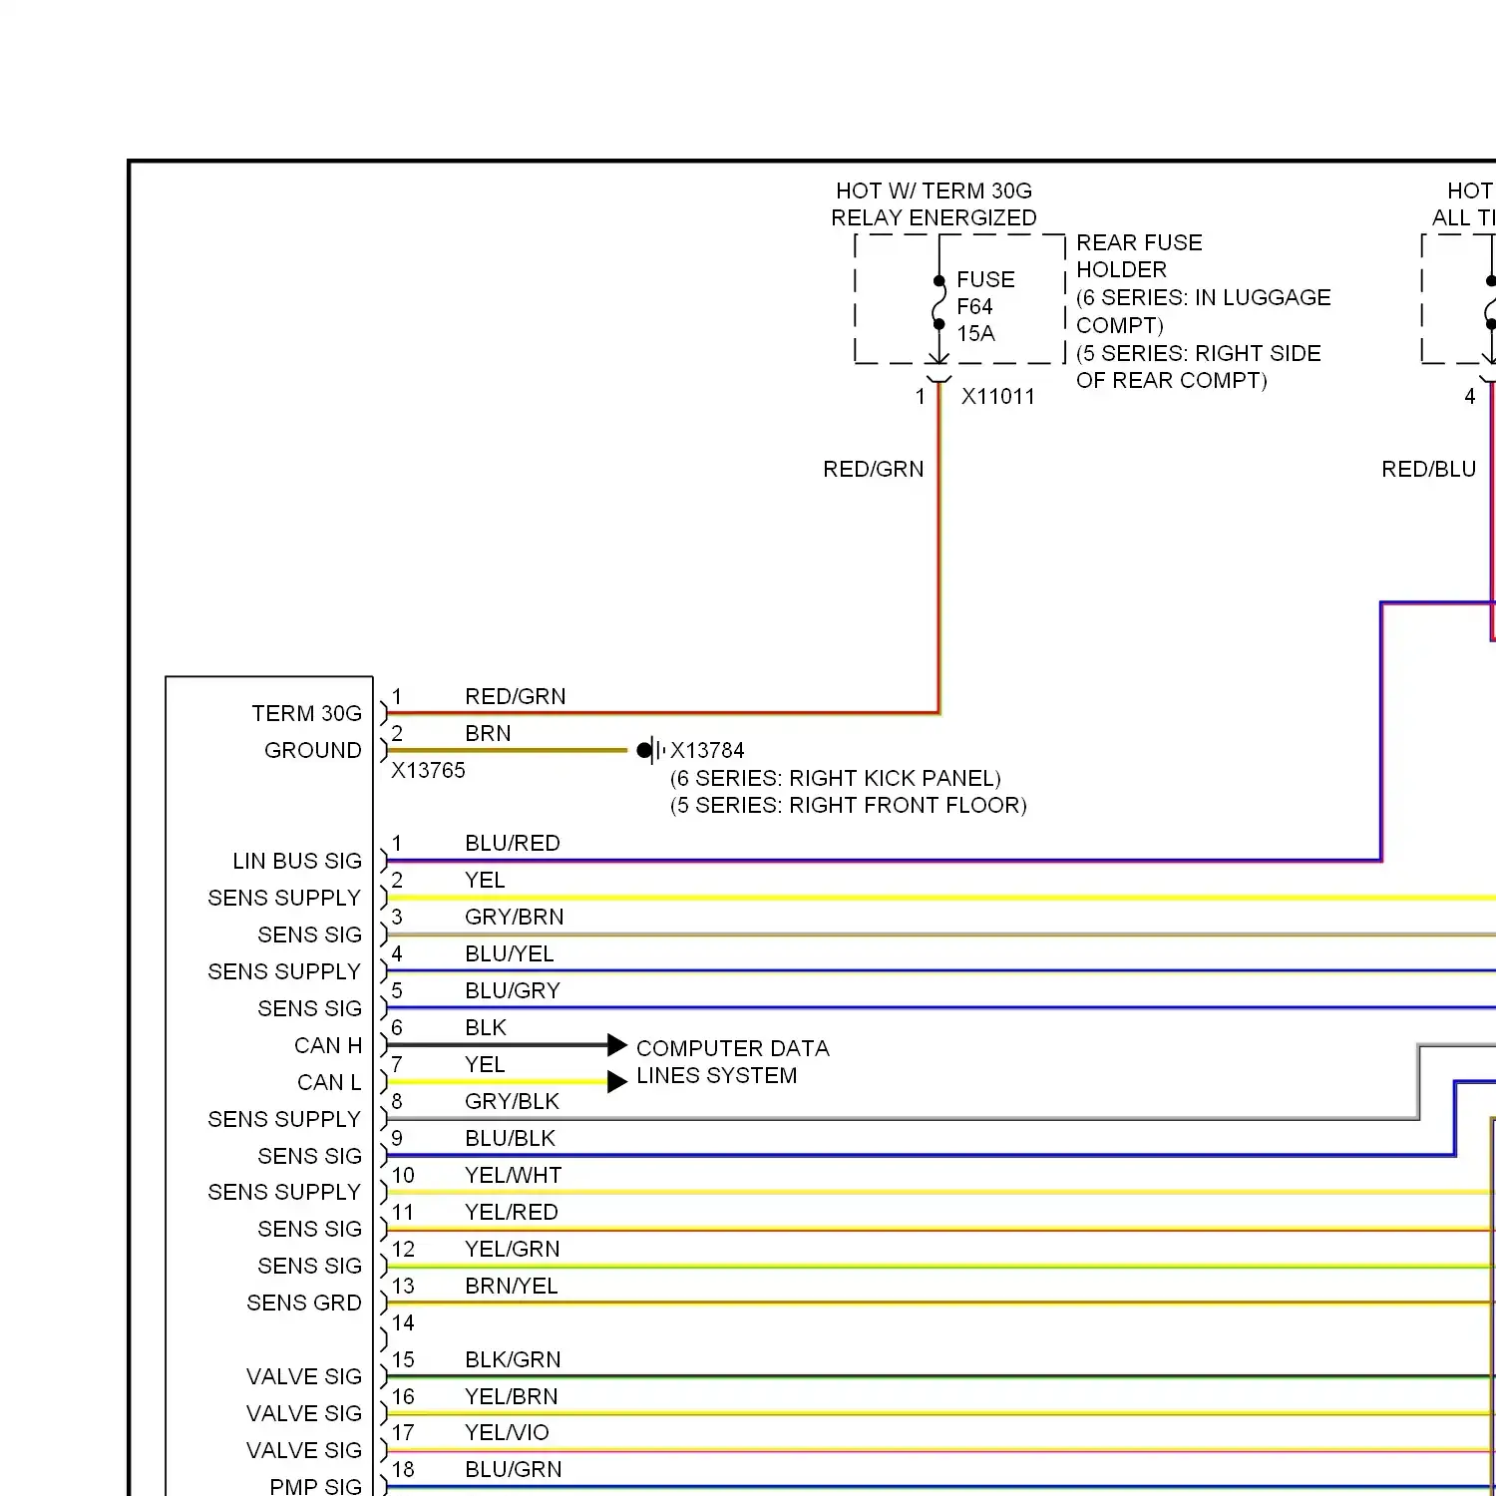Click the YEL/RED wire label
The width and height of the screenshot is (1496, 1496).
point(511,1212)
